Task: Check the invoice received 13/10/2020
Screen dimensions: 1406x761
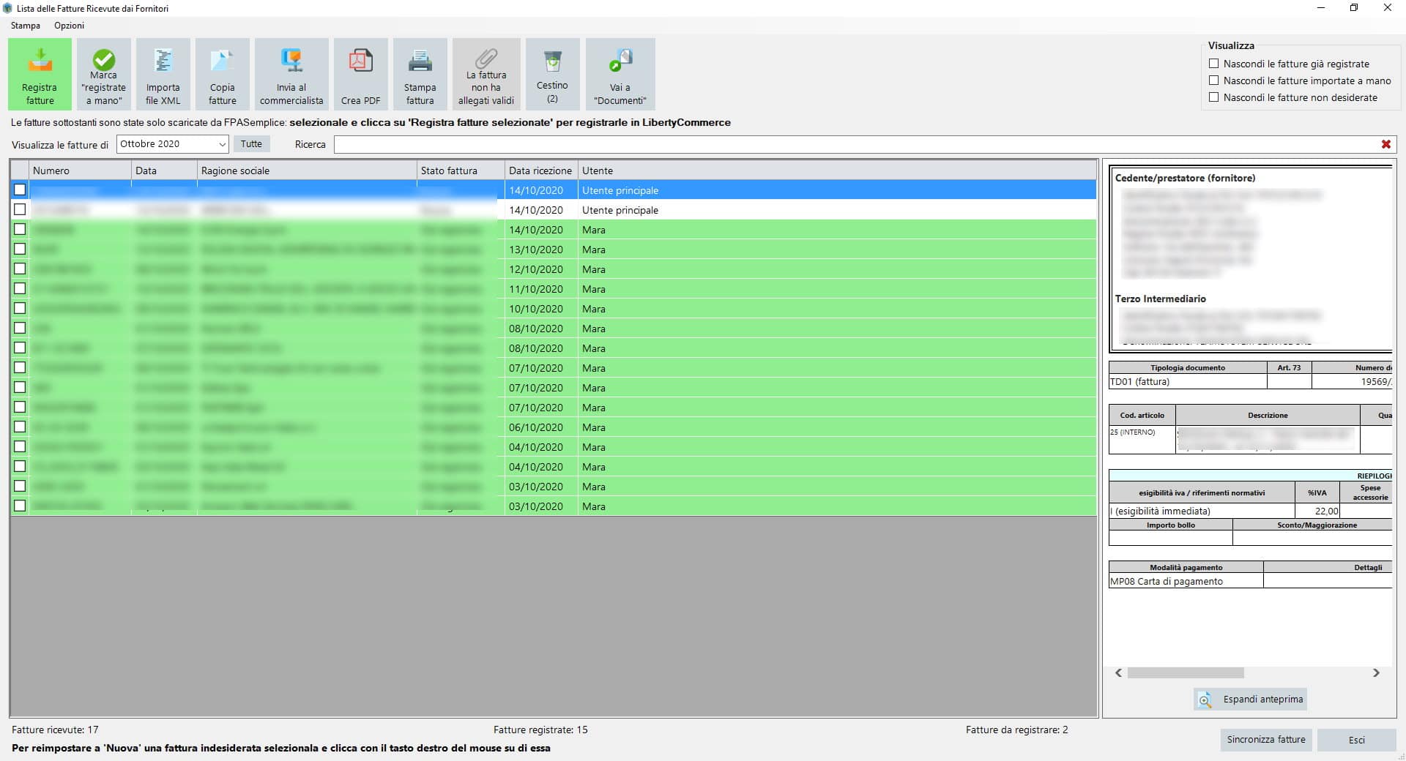Action: point(20,249)
